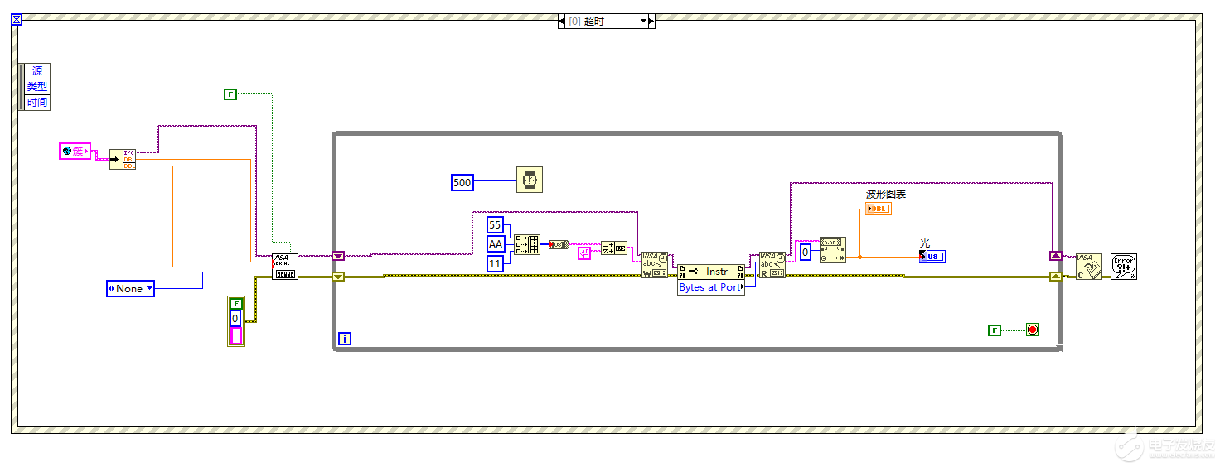
Task: Select the Unbundle cluster node
Action: (123, 160)
